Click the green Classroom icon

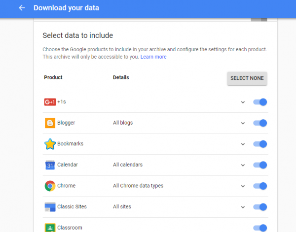(50, 228)
